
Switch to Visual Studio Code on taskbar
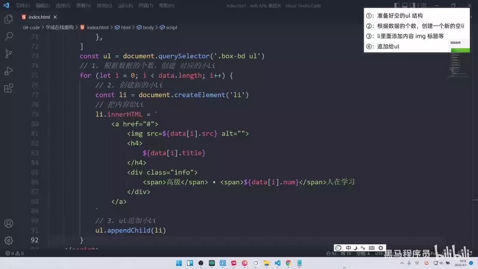(x=277, y=263)
